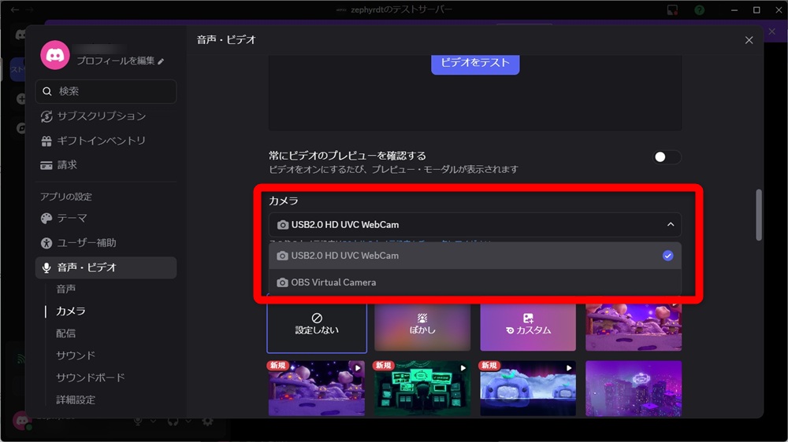Screen dimensions: 788x442
Task: Click camera icon in selected device field
Action: pos(283,225)
